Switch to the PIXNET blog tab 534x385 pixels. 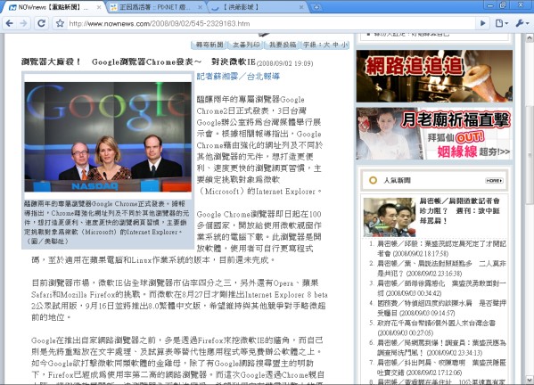(x=155, y=7)
